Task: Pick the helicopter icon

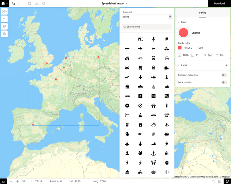Action: click(x=153, y=77)
